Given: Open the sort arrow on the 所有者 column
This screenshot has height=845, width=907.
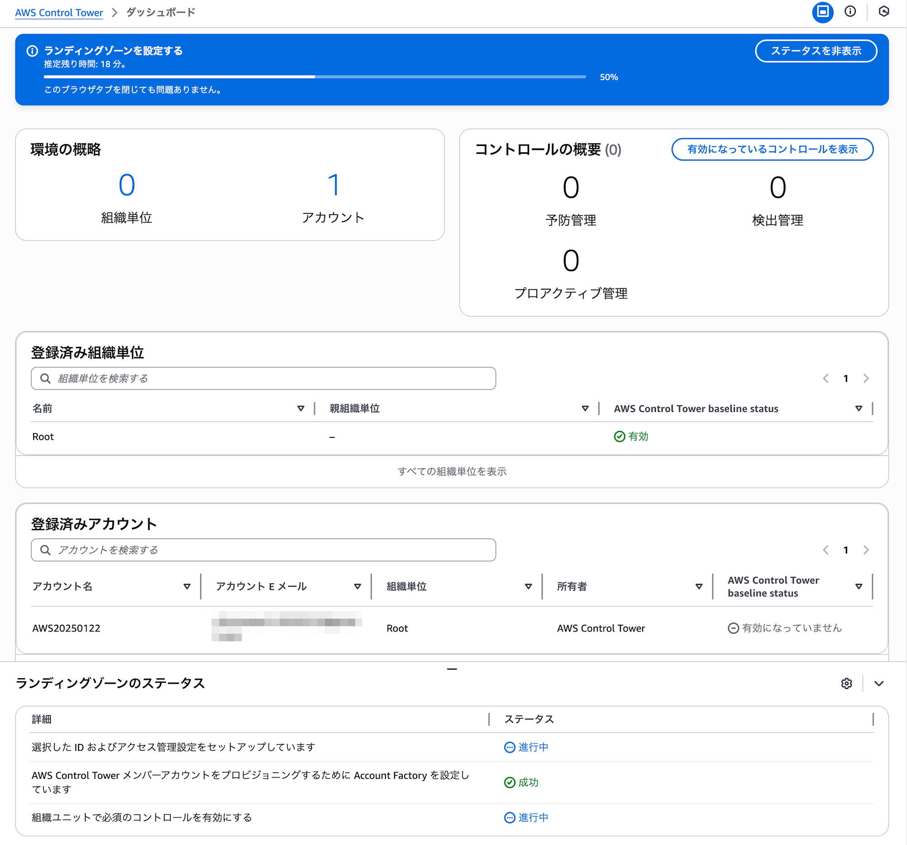Looking at the screenshot, I should tap(699, 587).
